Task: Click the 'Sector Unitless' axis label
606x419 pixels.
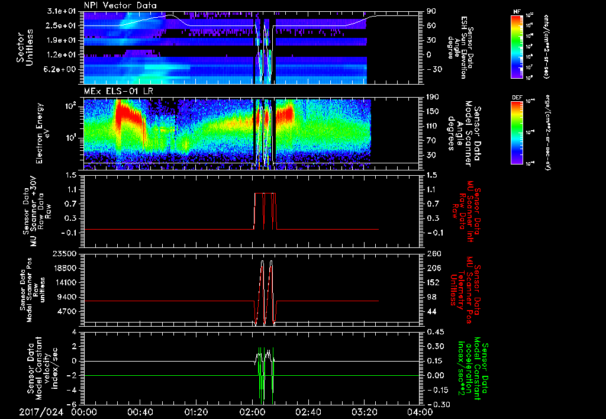Action: (25, 47)
